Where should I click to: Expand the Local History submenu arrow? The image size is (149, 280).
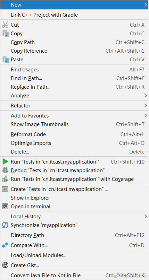point(146,217)
